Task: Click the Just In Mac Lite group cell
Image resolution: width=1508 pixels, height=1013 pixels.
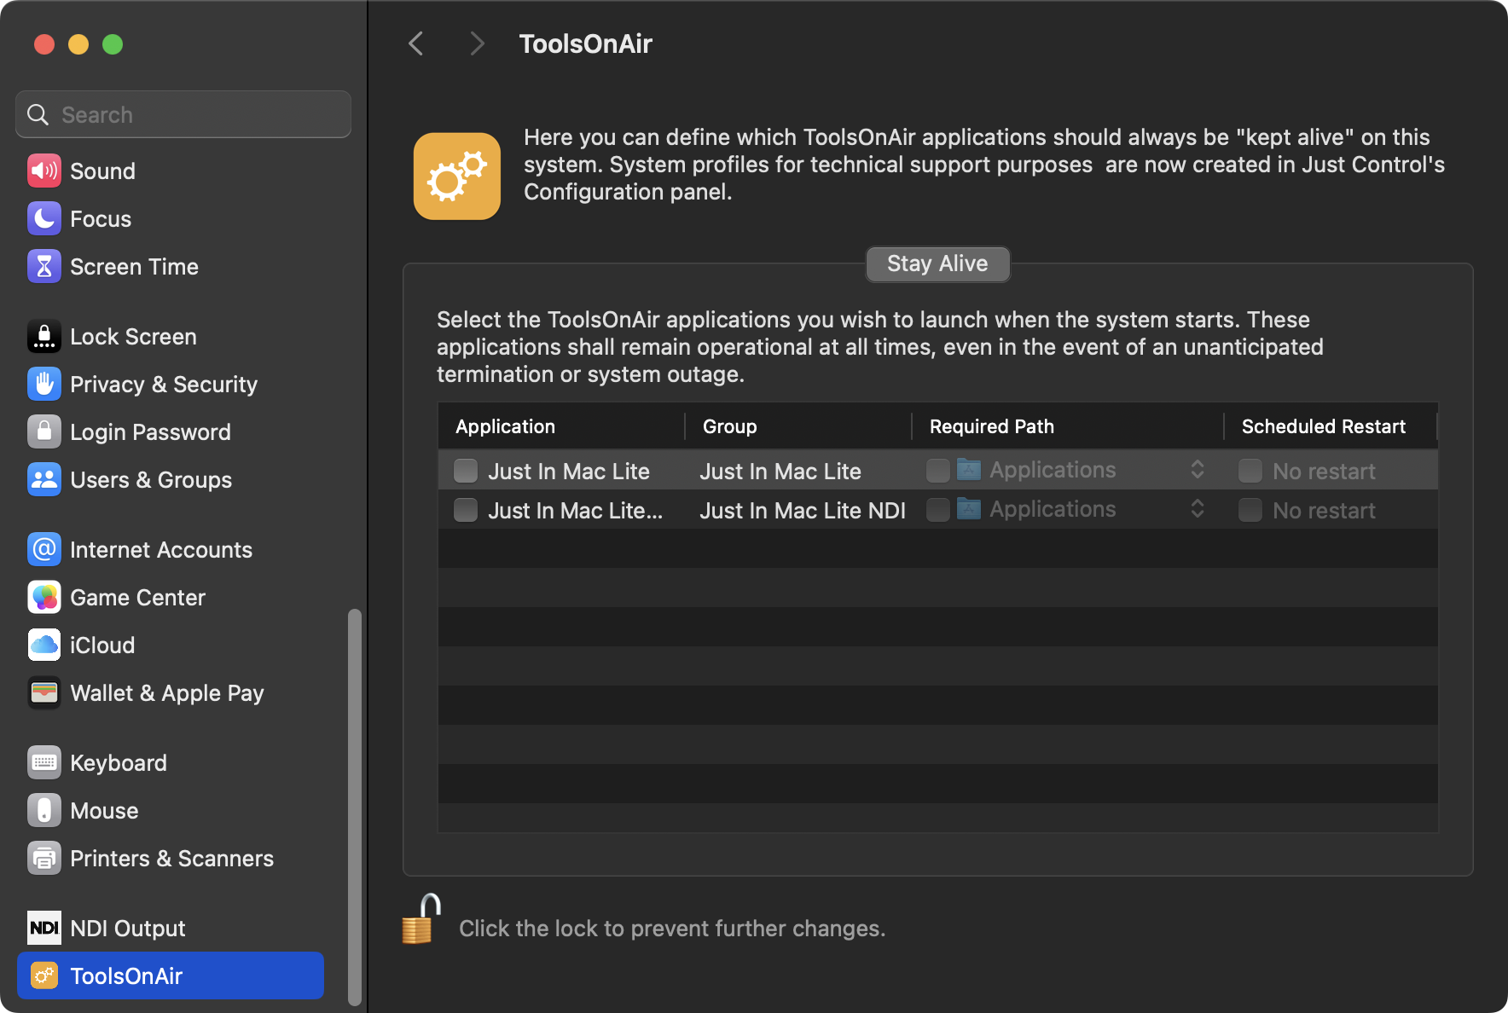Action: pyautogui.click(x=780, y=472)
